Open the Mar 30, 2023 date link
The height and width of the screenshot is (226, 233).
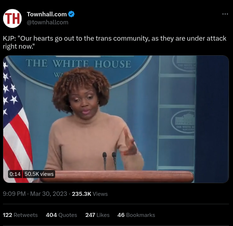point(49,194)
